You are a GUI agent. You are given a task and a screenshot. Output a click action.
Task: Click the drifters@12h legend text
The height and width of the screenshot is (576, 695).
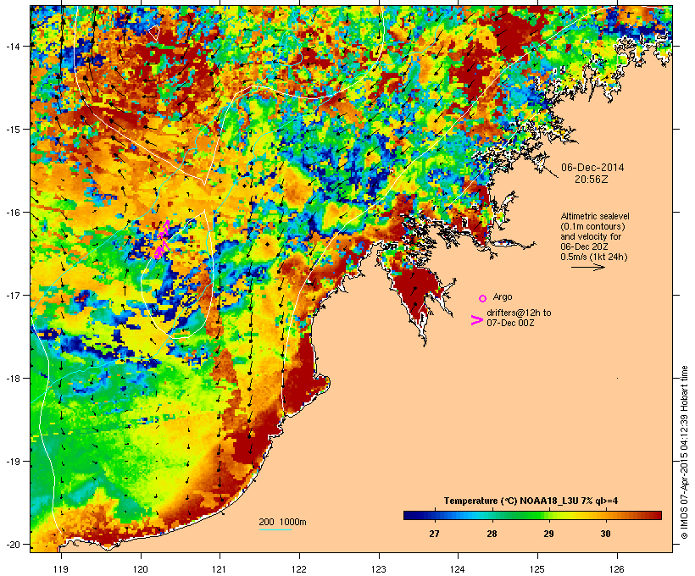(519, 313)
